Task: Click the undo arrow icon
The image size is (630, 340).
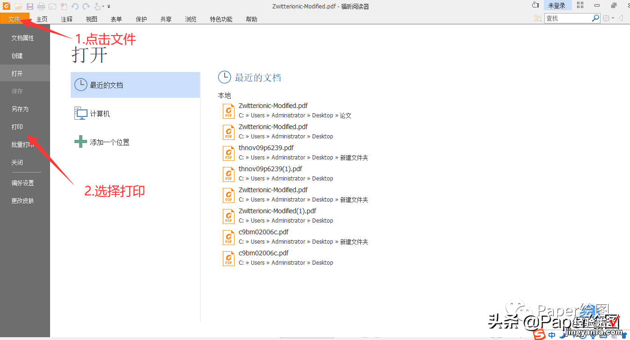Action: (75, 6)
